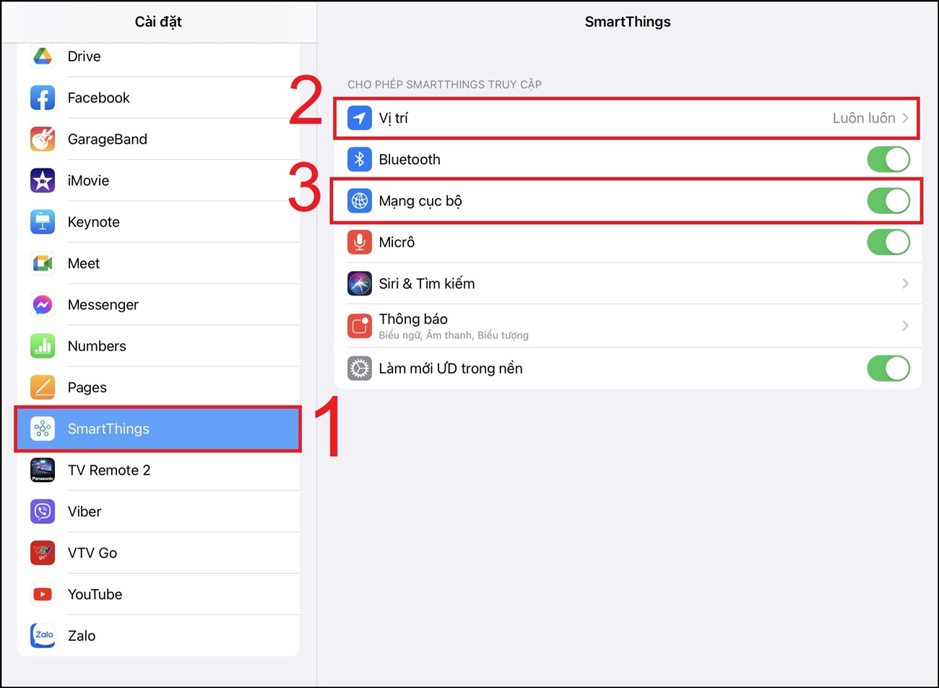939x688 pixels.
Task: Click the Micrô label text
Action: [397, 242]
